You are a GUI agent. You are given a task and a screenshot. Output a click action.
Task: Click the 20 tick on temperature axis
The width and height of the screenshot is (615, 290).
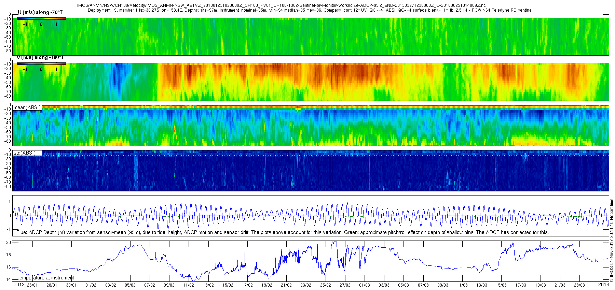[9, 243]
